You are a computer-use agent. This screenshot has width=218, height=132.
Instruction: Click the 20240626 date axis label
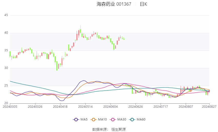[135, 106]
